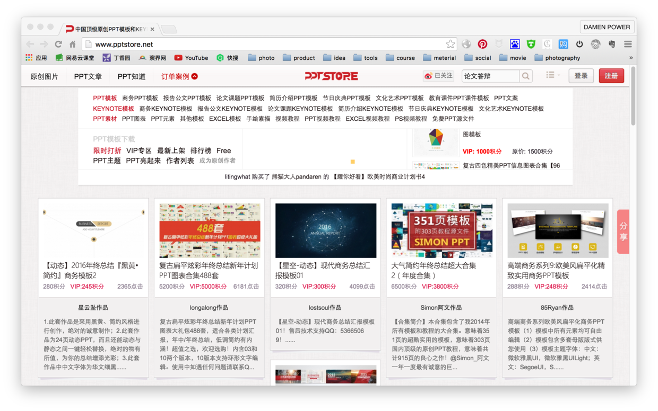
Task: Click the green shield T extension icon
Action: point(531,44)
